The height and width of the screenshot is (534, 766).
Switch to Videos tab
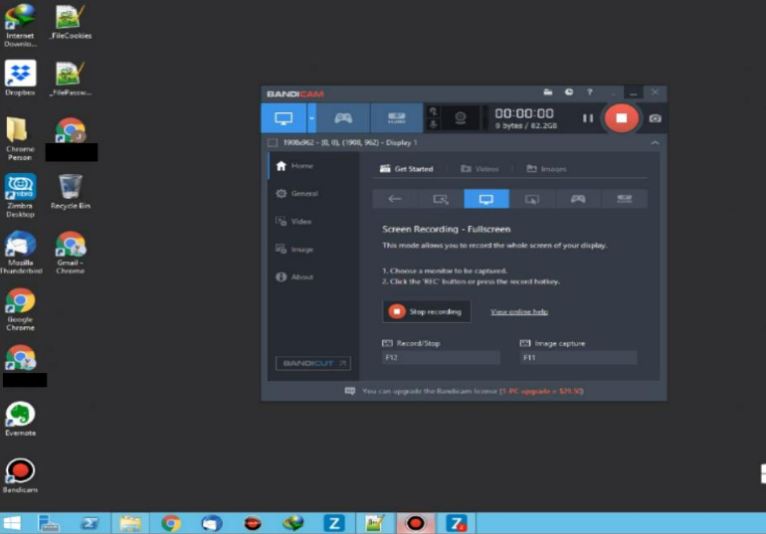pos(479,169)
